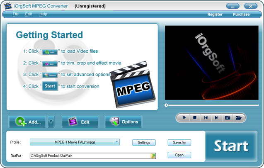The height and width of the screenshot is (168, 264).
Task: Click the MPEG clapperboard graphic
Action: [133, 84]
